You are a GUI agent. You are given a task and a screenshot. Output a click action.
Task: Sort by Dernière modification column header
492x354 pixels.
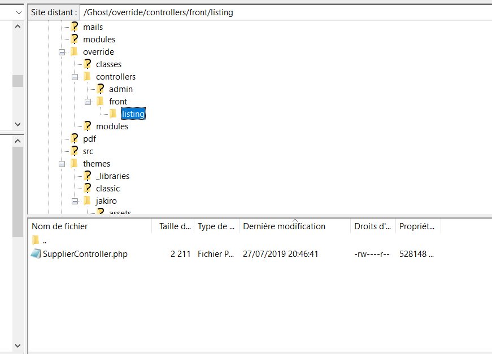[295, 226]
